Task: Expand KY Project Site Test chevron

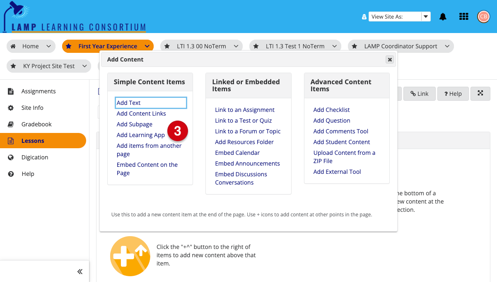Action: [84, 66]
